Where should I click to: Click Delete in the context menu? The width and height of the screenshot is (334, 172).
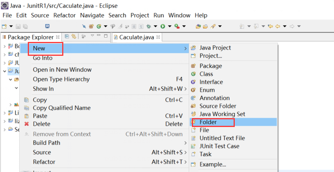pyautogui.click(x=42, y=124)
